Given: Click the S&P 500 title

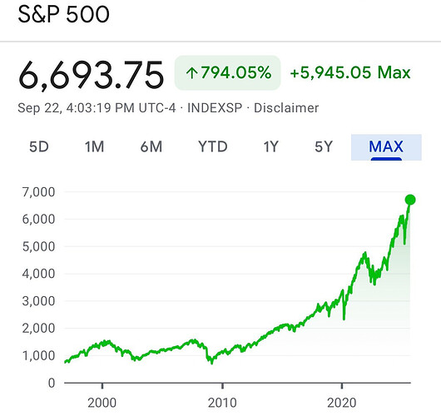Looking at the screenshot, I should 63,14.
